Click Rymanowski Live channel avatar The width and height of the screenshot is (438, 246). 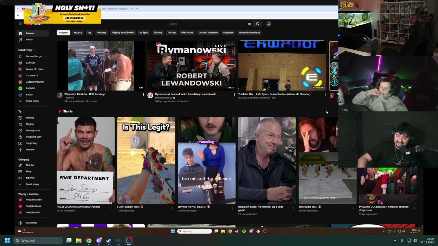150,95
